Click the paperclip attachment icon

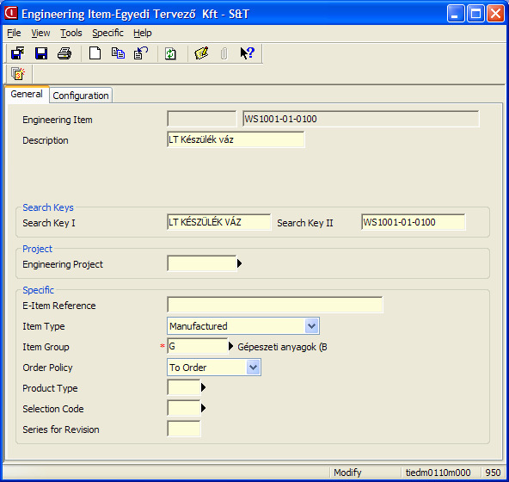point(224,53)
